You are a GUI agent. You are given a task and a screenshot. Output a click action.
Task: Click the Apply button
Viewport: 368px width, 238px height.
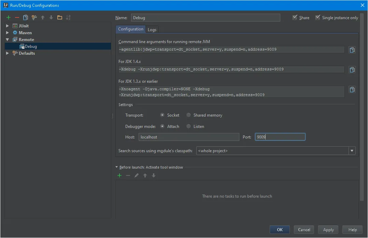click(328, 229)
